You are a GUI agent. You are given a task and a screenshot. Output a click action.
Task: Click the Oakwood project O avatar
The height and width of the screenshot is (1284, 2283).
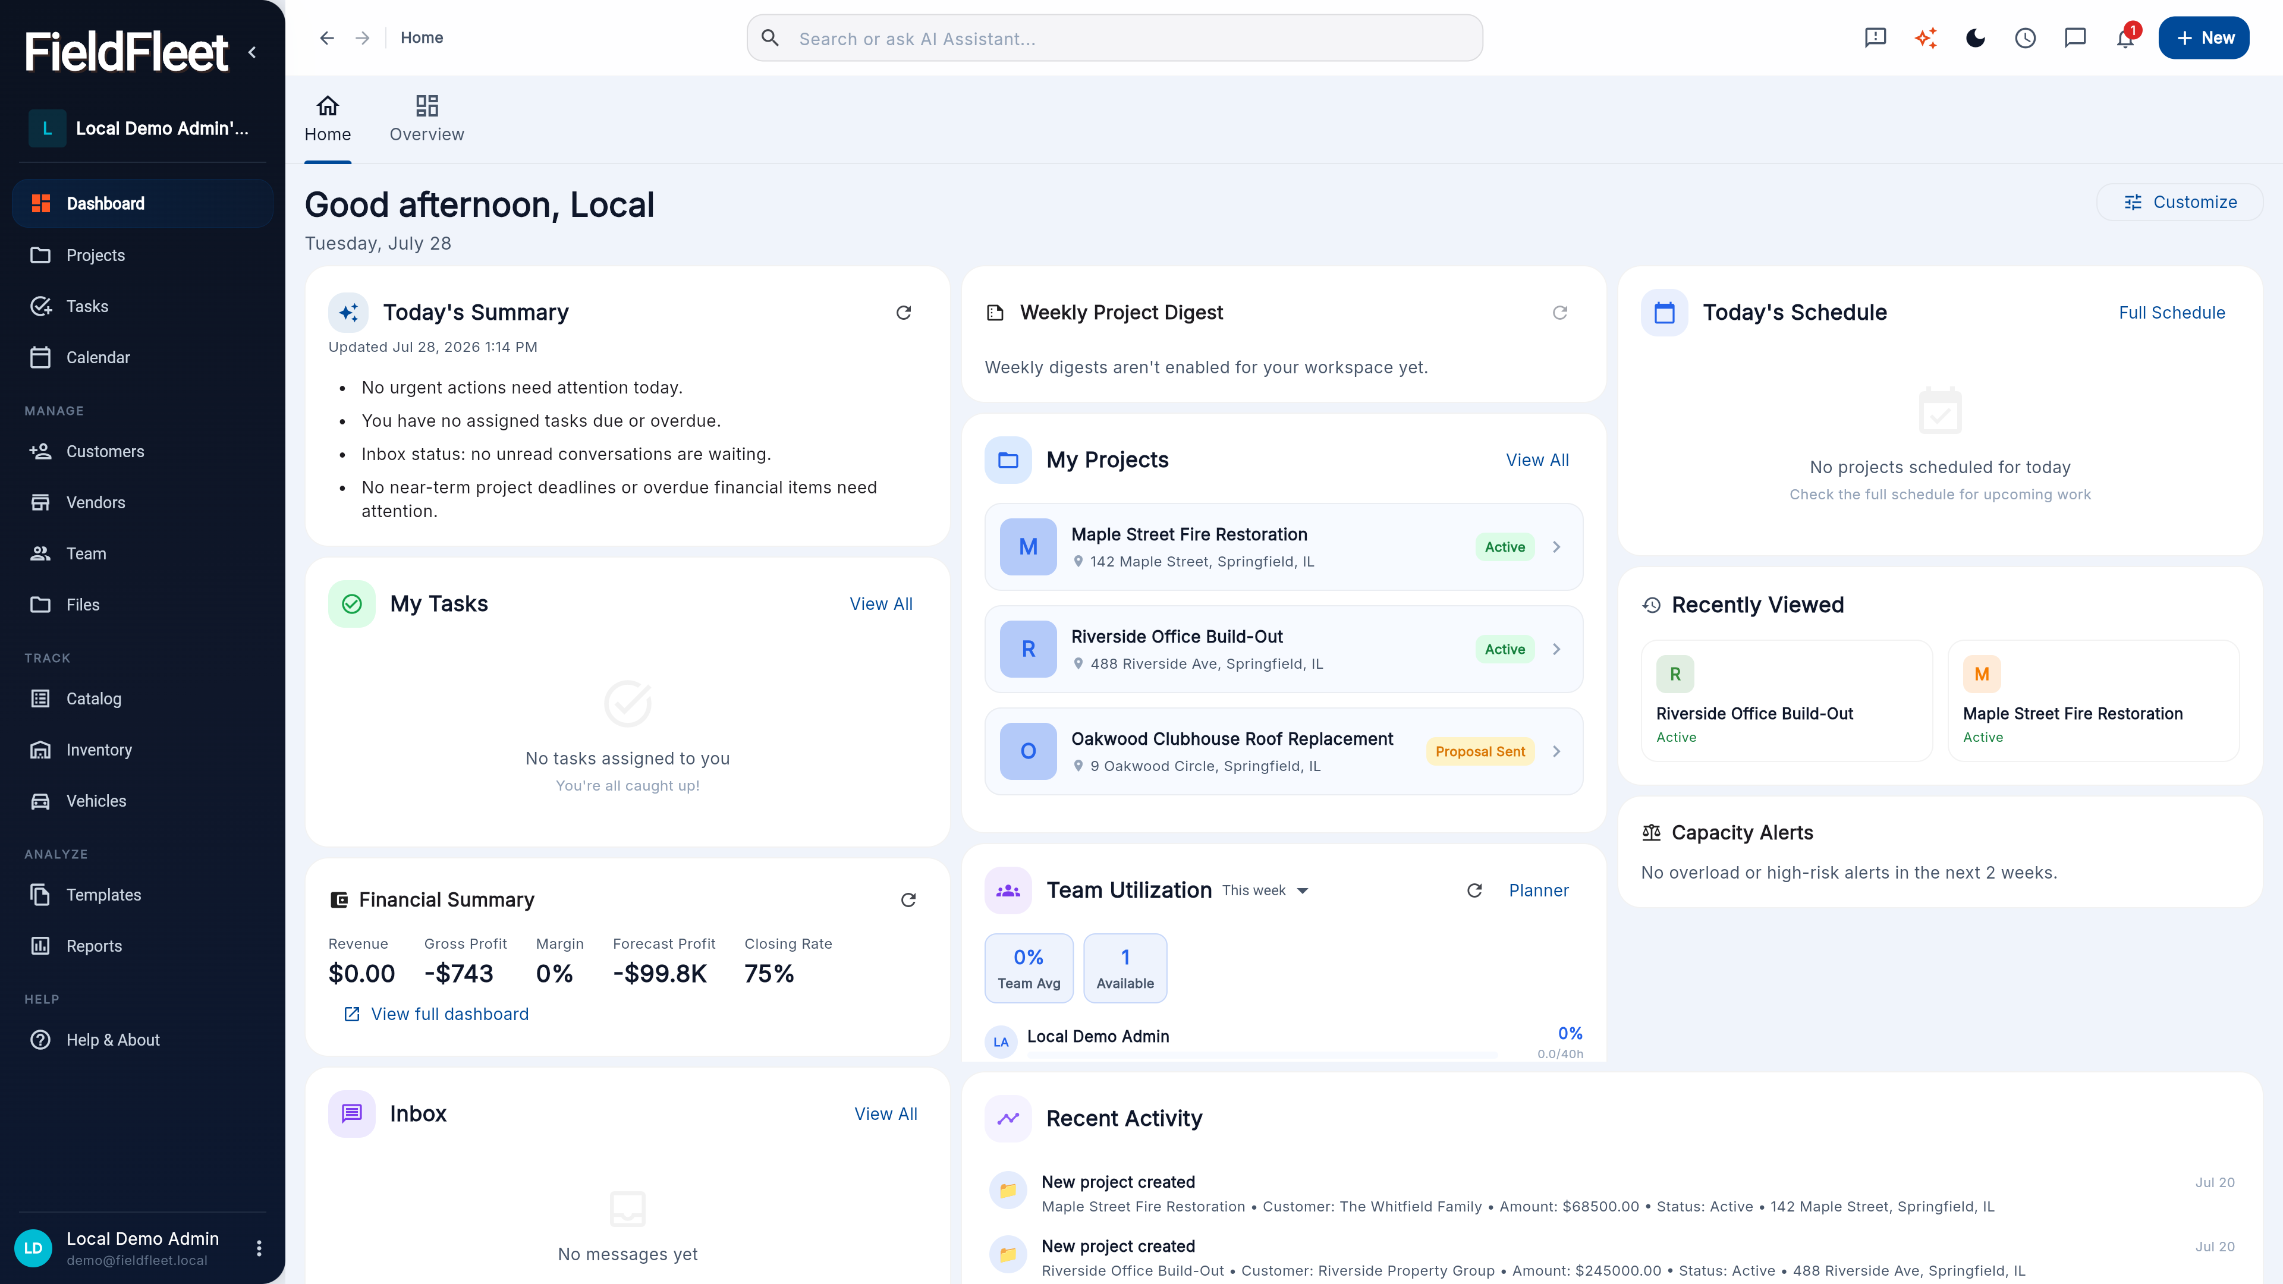tap(1028, 751)
